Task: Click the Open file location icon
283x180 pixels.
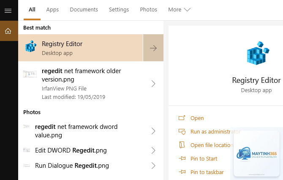Action: click(x=182, y=145)
